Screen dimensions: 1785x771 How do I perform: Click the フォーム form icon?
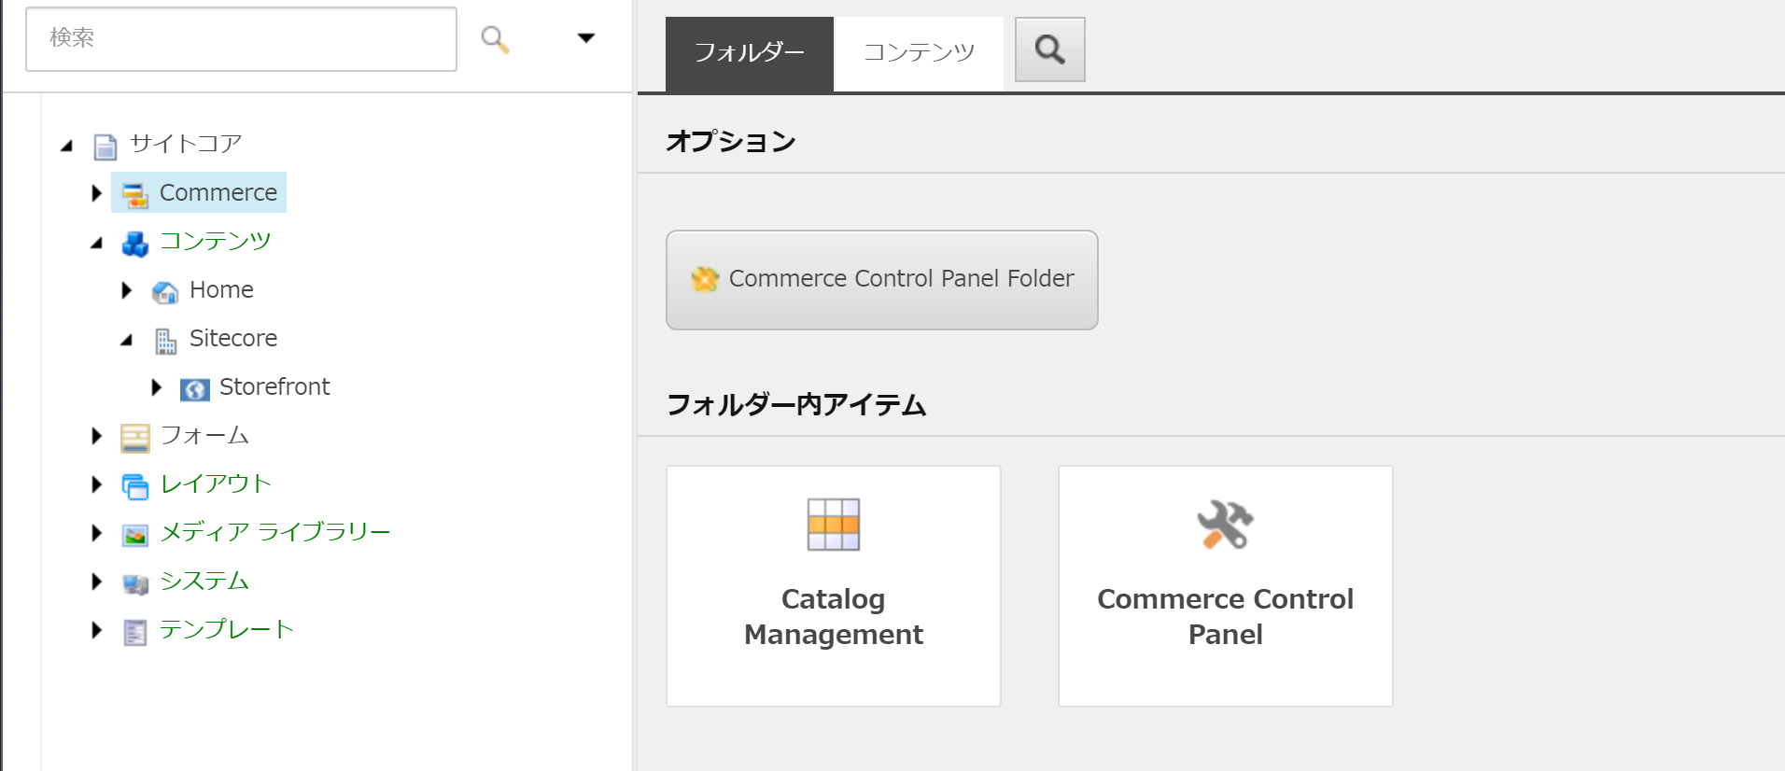[x=135, y=438]
